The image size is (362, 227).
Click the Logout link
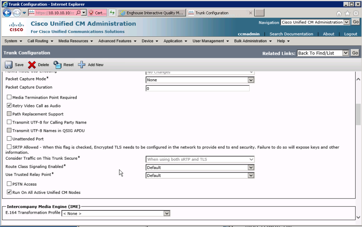[351, 34]
